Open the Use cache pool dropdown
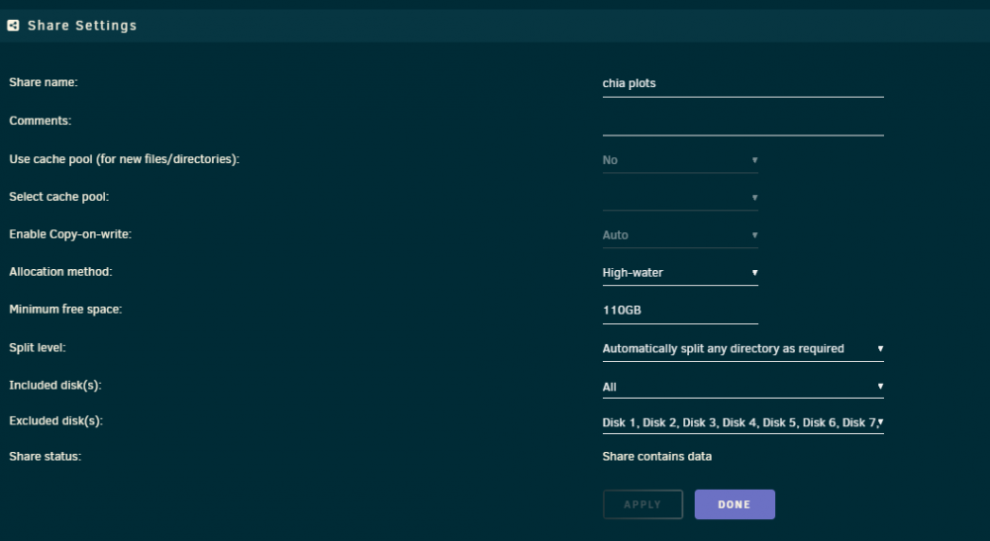 tap(680, 160)
